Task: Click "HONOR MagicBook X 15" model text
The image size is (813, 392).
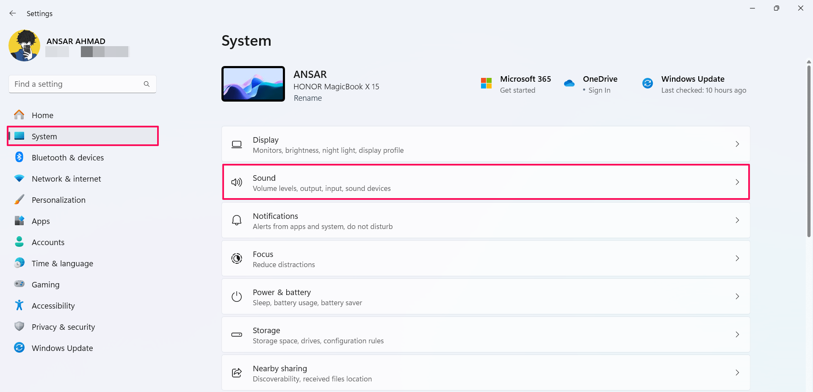Action: point(336,86)
